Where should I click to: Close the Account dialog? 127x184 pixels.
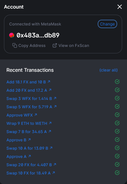pos(120,7)
